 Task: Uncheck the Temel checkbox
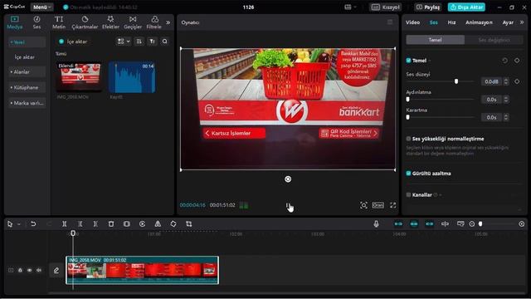coord(408,61)
